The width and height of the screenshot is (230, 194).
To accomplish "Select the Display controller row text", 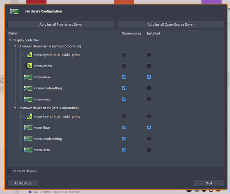I will coord(26,40).
